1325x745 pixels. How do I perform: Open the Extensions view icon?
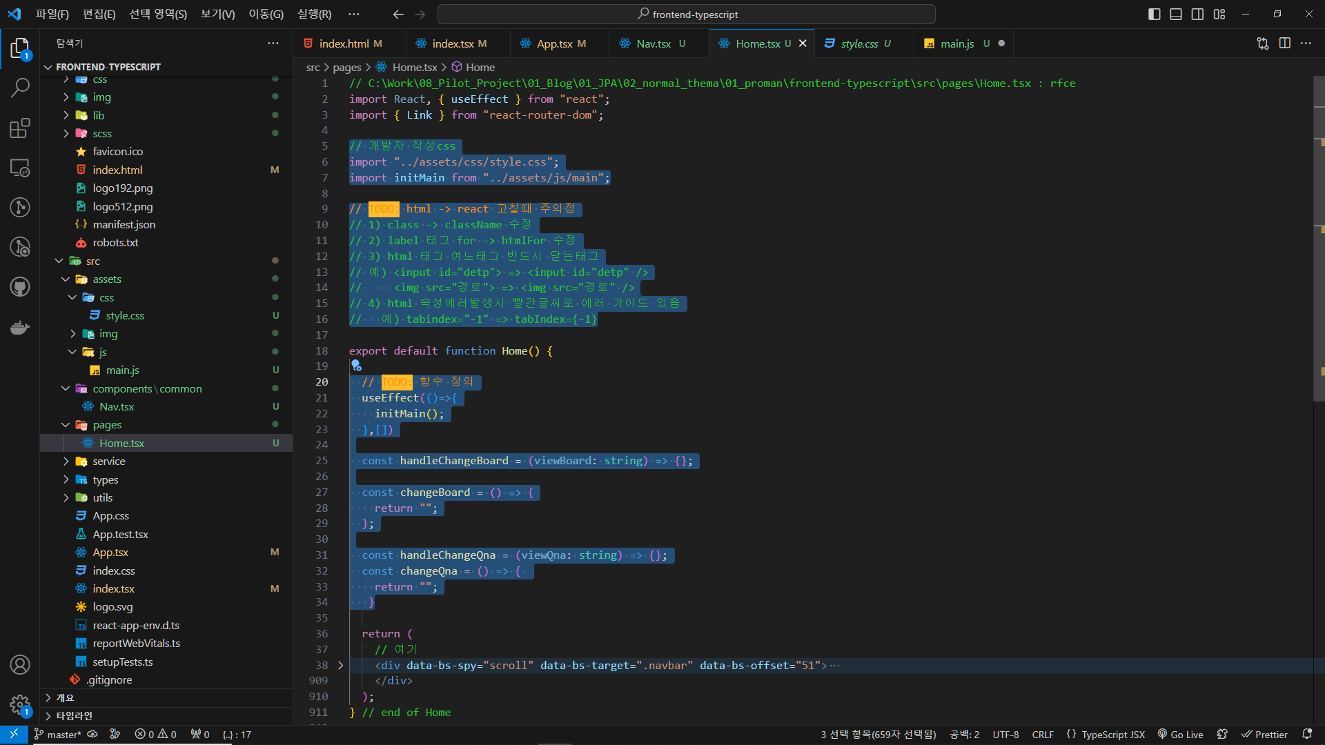[20, 128]
